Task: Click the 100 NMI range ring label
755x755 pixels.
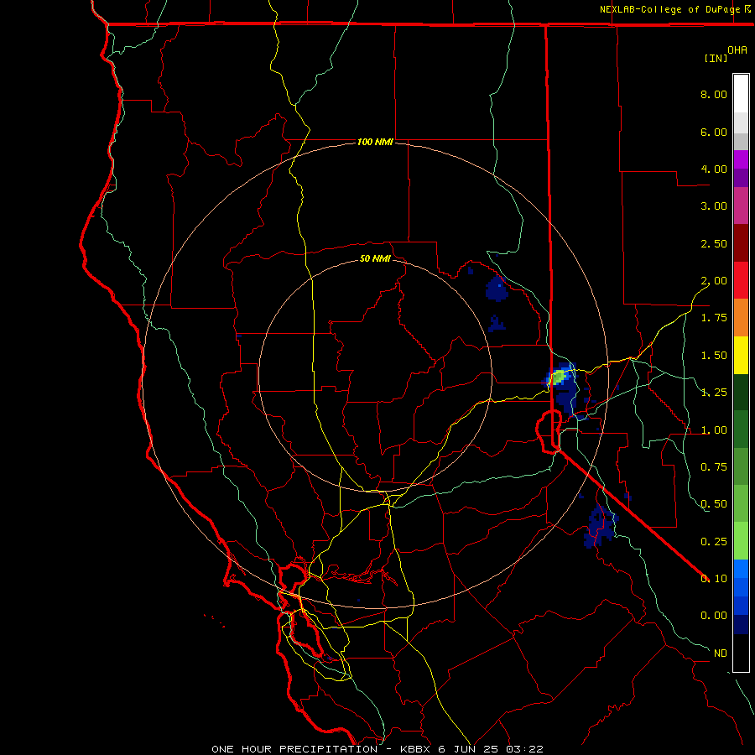Action: click(375, 142)
